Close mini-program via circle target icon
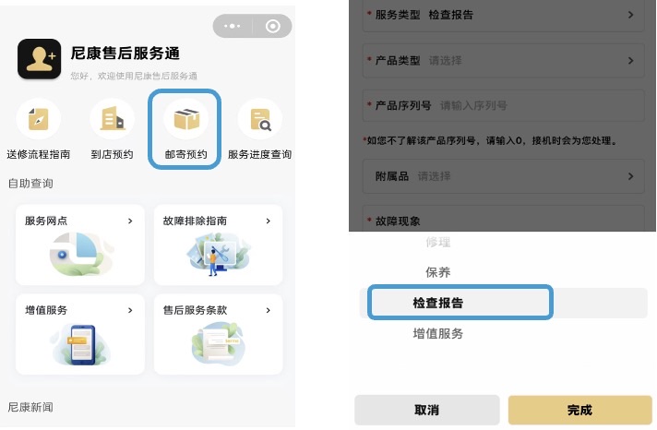The height and width of the screenshot is (430, 657). [271, 27]
